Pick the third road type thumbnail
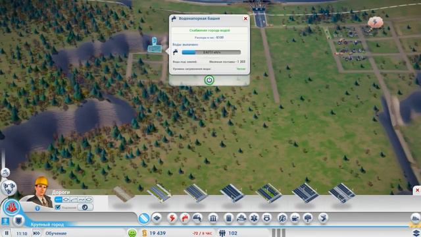 pyautogui.click(x=196, y=193)
